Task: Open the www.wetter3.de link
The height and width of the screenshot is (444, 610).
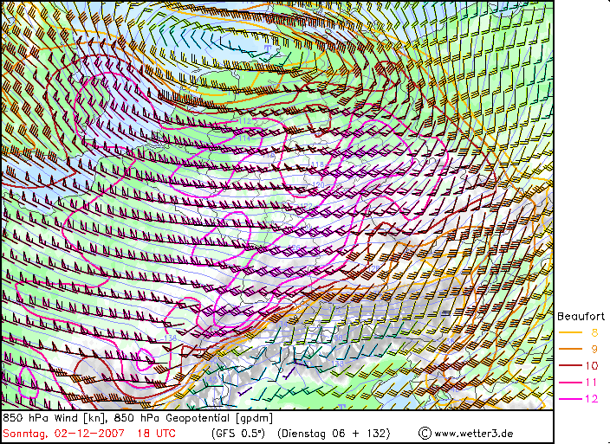Action: [473, 434]
